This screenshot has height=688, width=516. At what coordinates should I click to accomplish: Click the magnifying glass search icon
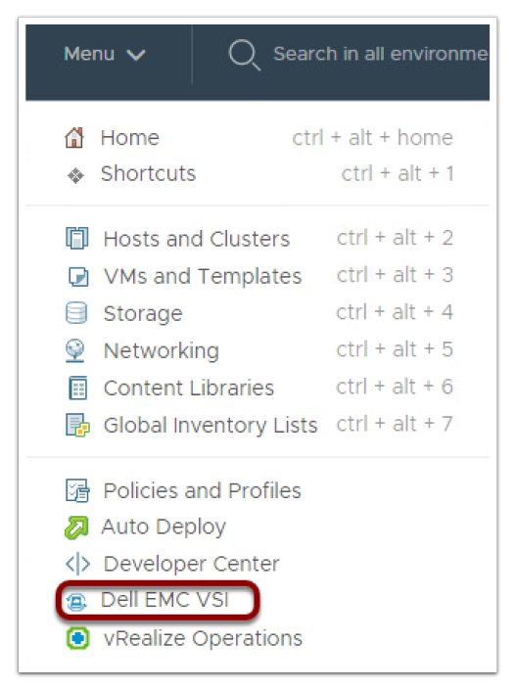point(244,55)
